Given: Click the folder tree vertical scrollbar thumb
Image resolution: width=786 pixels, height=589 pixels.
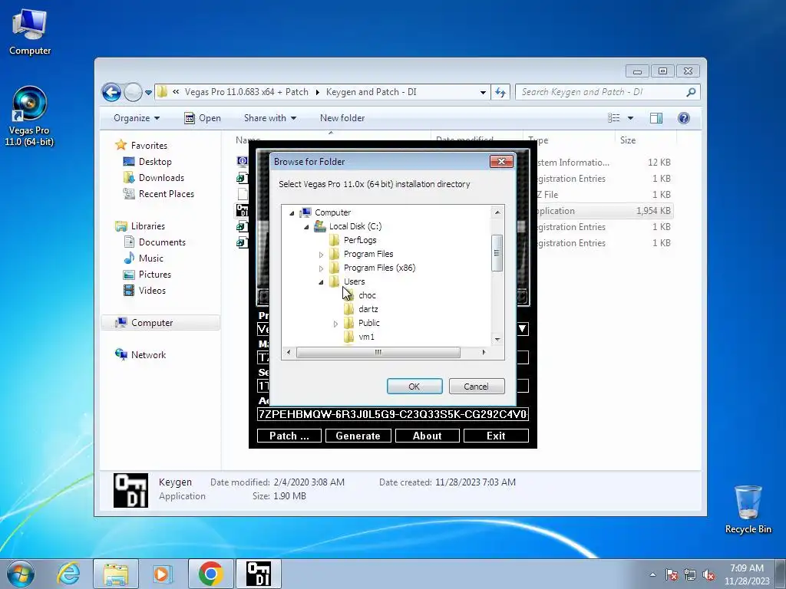Looking at the screenshot, I should [497, 253].
